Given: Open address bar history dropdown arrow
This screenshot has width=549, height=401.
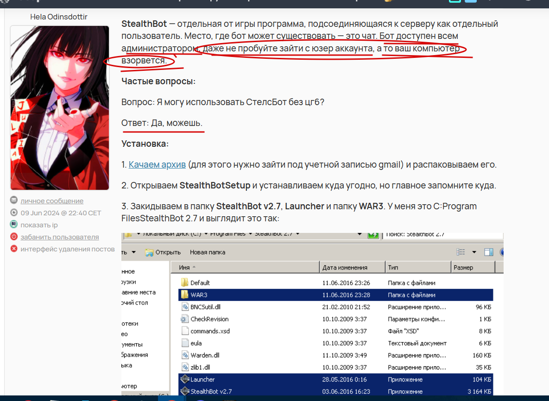Looking at the screenshot, I should click(x=360, y=234).
